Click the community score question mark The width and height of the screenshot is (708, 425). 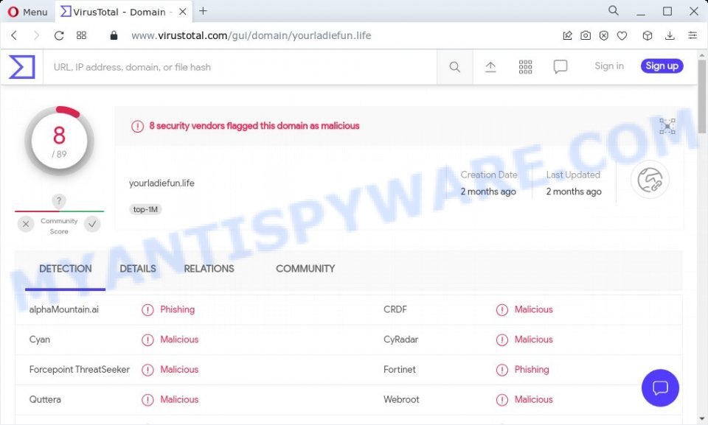point(59,201)
